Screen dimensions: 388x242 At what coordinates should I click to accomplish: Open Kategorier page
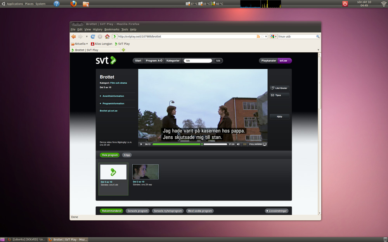pyautogui.click(x=173, y=60)
